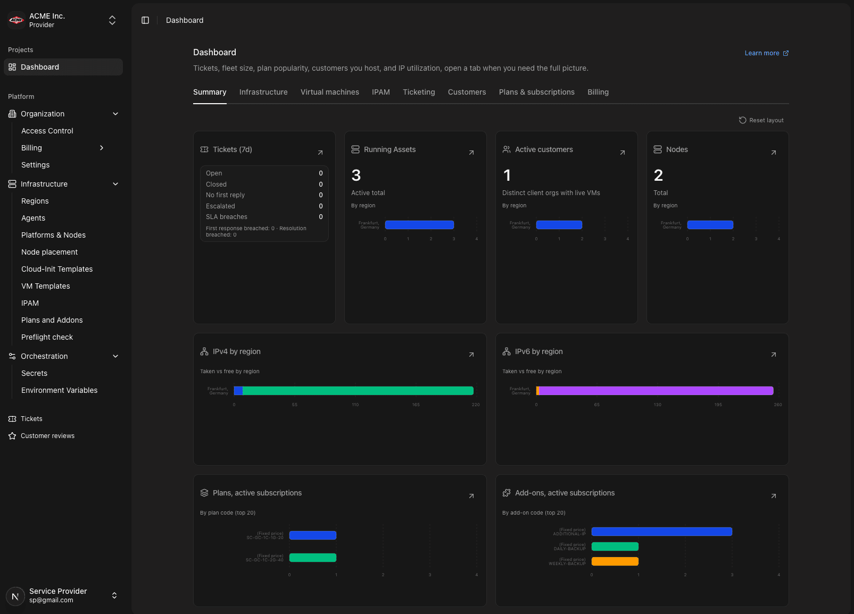Open Plans active subscriptions card arrow
The width and height of the screenshot is (854, 614).
[x=471, y=496]
